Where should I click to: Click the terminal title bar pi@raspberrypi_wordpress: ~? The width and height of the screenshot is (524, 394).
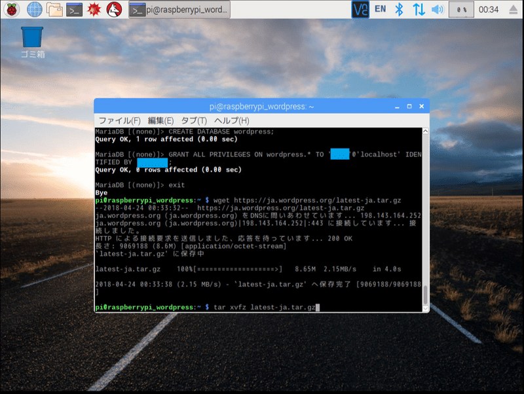pos(261,107)
